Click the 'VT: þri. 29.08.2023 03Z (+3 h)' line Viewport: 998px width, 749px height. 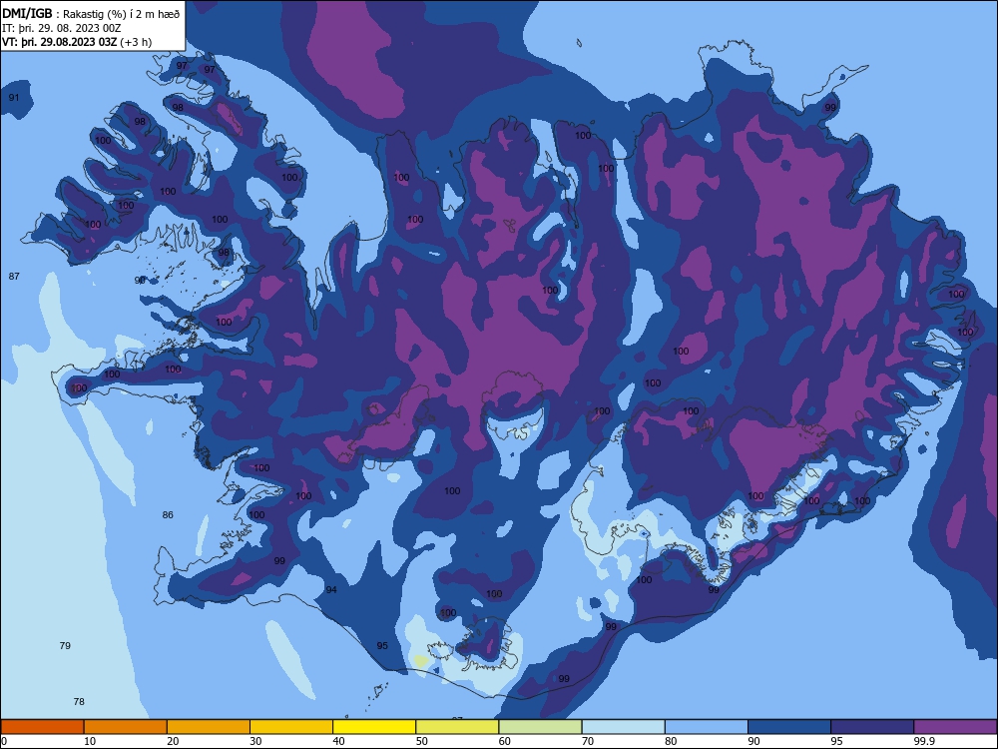(x=77, y=42)
